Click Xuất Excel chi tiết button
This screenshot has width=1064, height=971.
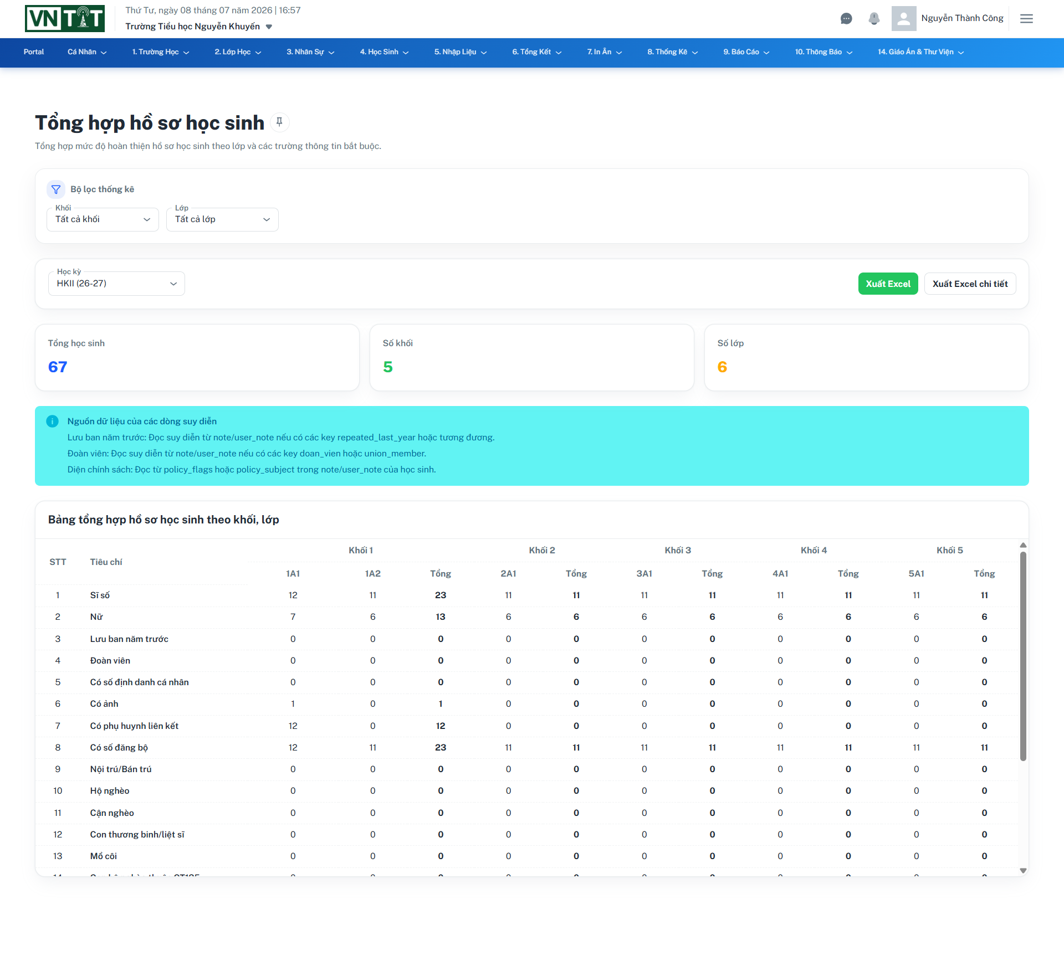pyautogui.click(x=970, y=284)
